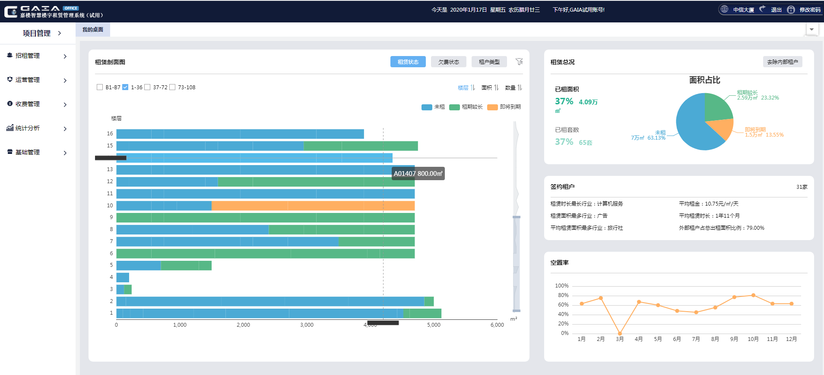Click the 统计分析 bar chart icon in sidebar

click(10, 128)
